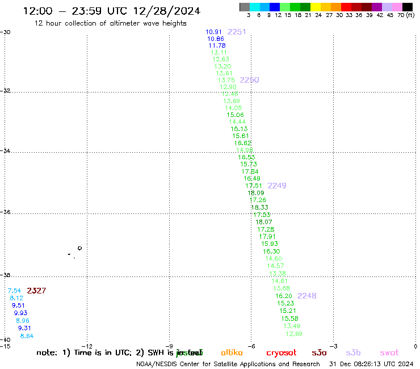This screenshot has width=420, height=369.
Task: Click wave height value 8.64
Action: [x=27, y=336]
